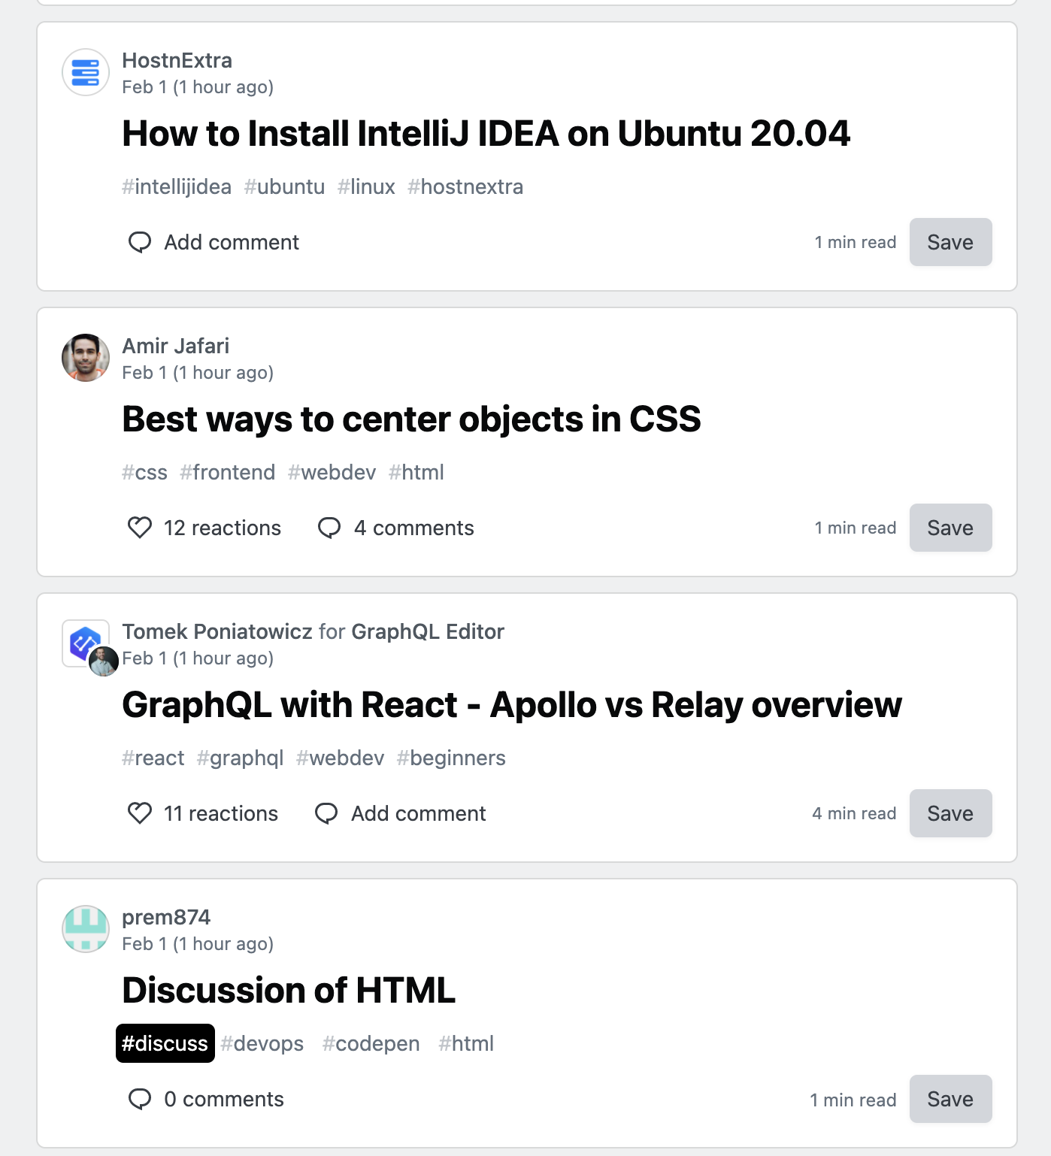The image size is (1051, 1156).
Task: Save the IntelliJ IDEA article
Action: (x=950, y=242)
